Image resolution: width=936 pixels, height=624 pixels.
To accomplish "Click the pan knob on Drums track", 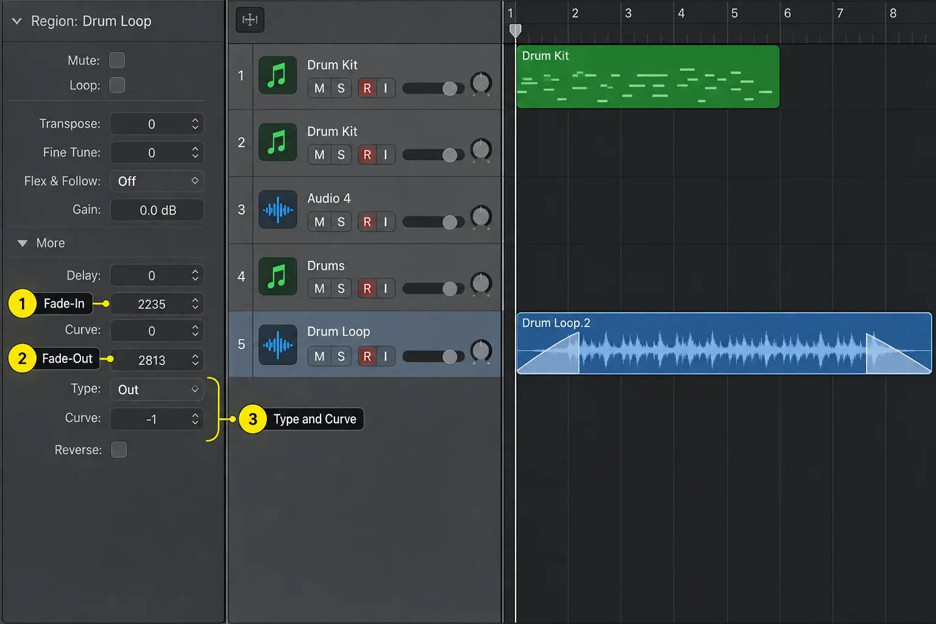I will (481, 283).
